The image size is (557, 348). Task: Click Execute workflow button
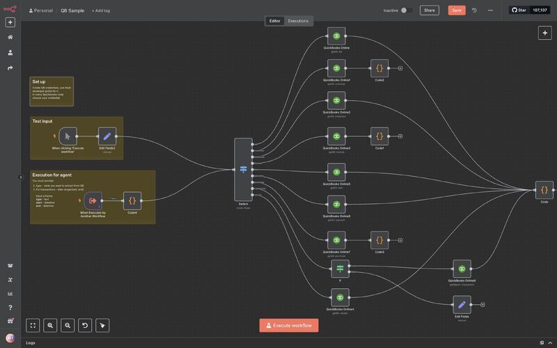289,325
